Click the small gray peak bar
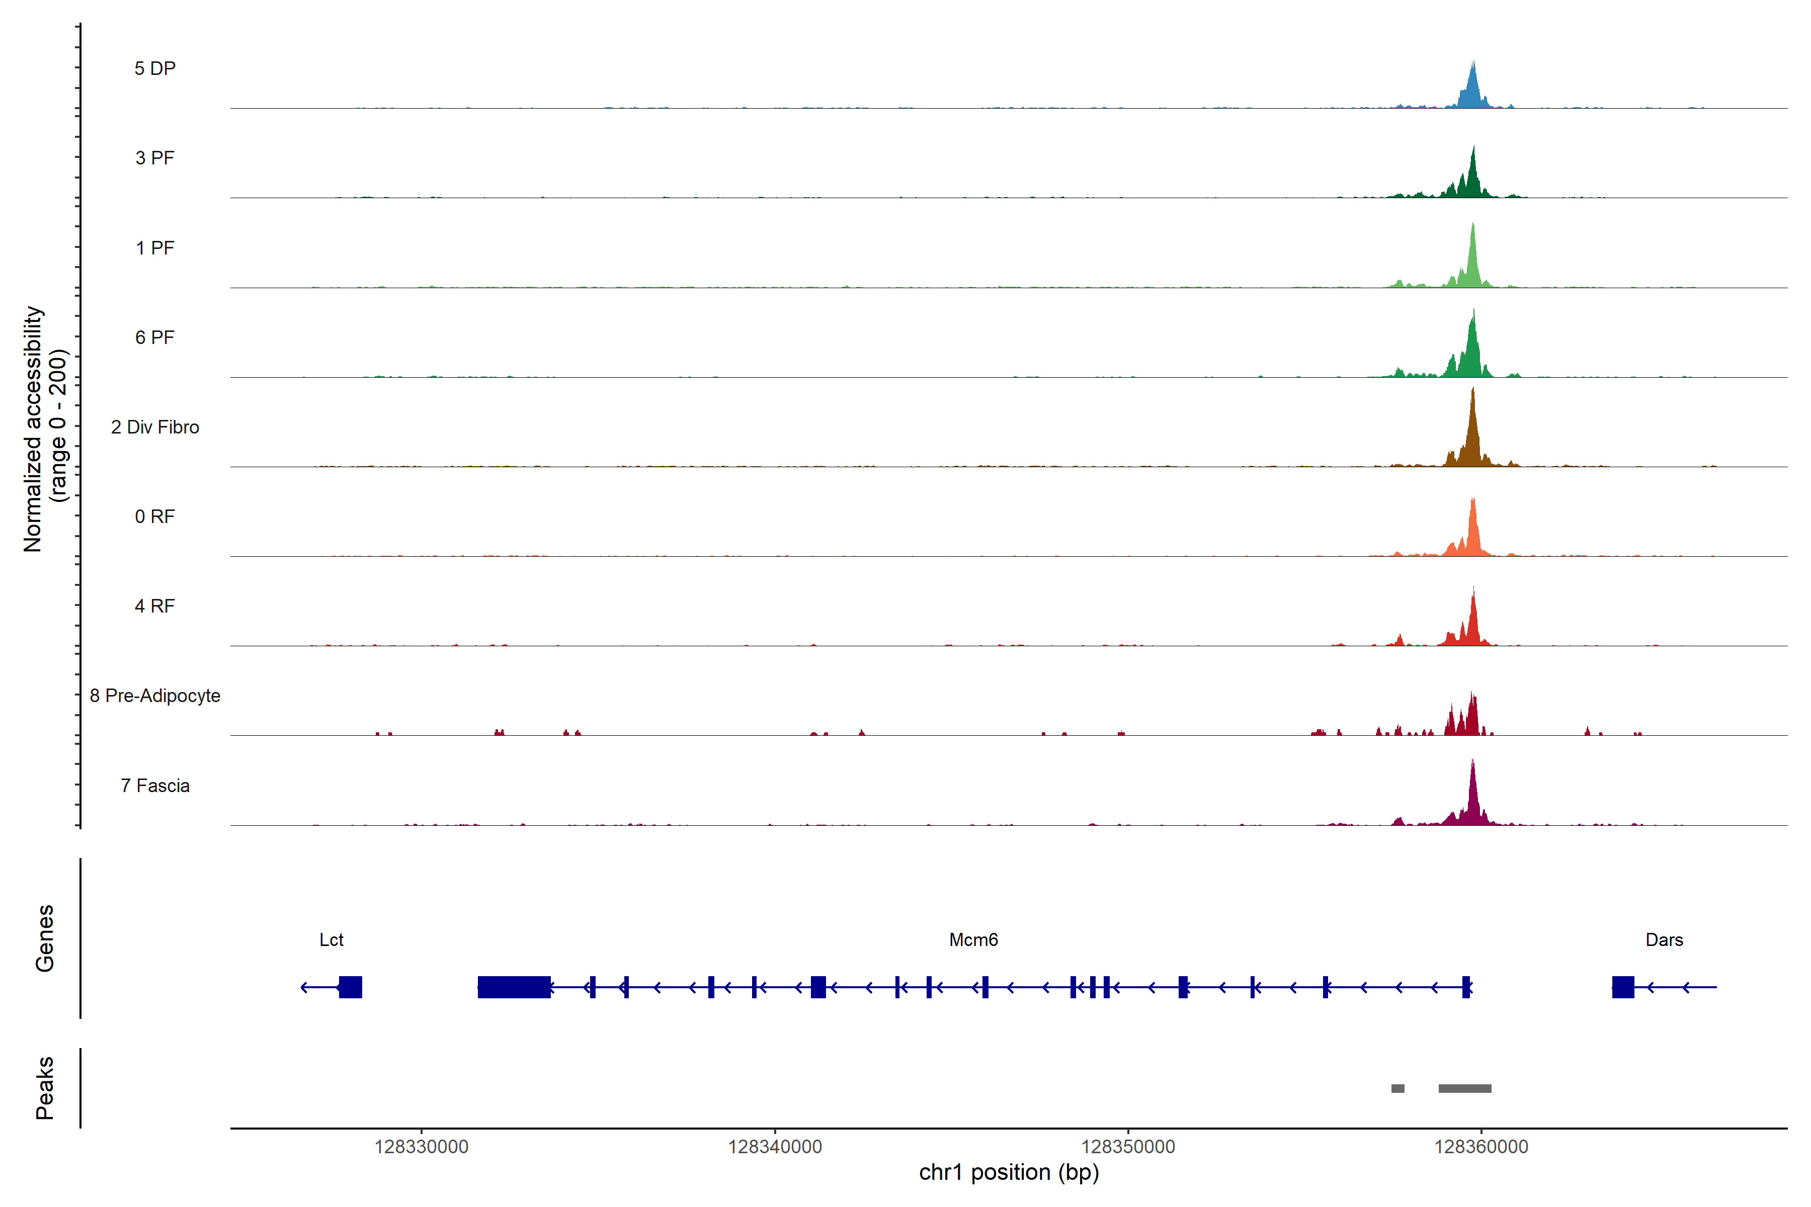The width and height of the screenshot is (1811, 1207). click(1397, 1088)
